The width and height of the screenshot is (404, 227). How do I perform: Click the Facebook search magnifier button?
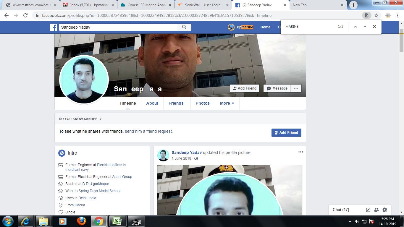184,27
